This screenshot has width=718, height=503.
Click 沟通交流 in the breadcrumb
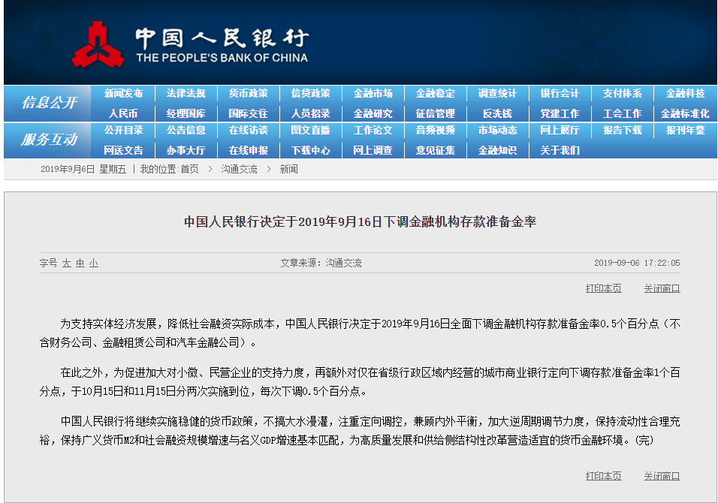(239, 170)
